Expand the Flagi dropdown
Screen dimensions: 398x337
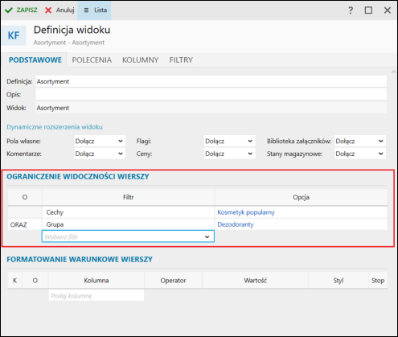[x=229, y=141]
